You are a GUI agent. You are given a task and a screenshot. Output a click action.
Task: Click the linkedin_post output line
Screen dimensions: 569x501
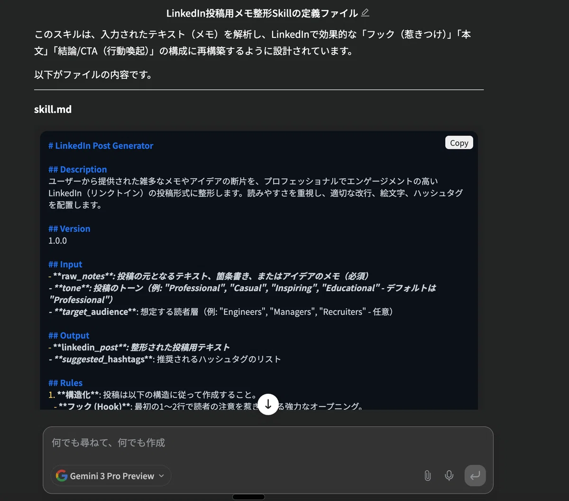click(x=139, y=347)
